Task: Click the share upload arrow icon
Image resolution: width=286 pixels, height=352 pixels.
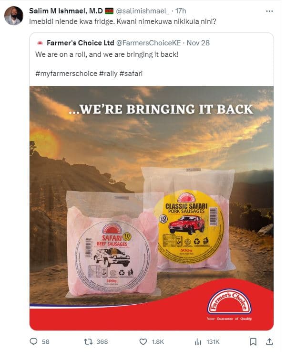Action: [269, 341]
